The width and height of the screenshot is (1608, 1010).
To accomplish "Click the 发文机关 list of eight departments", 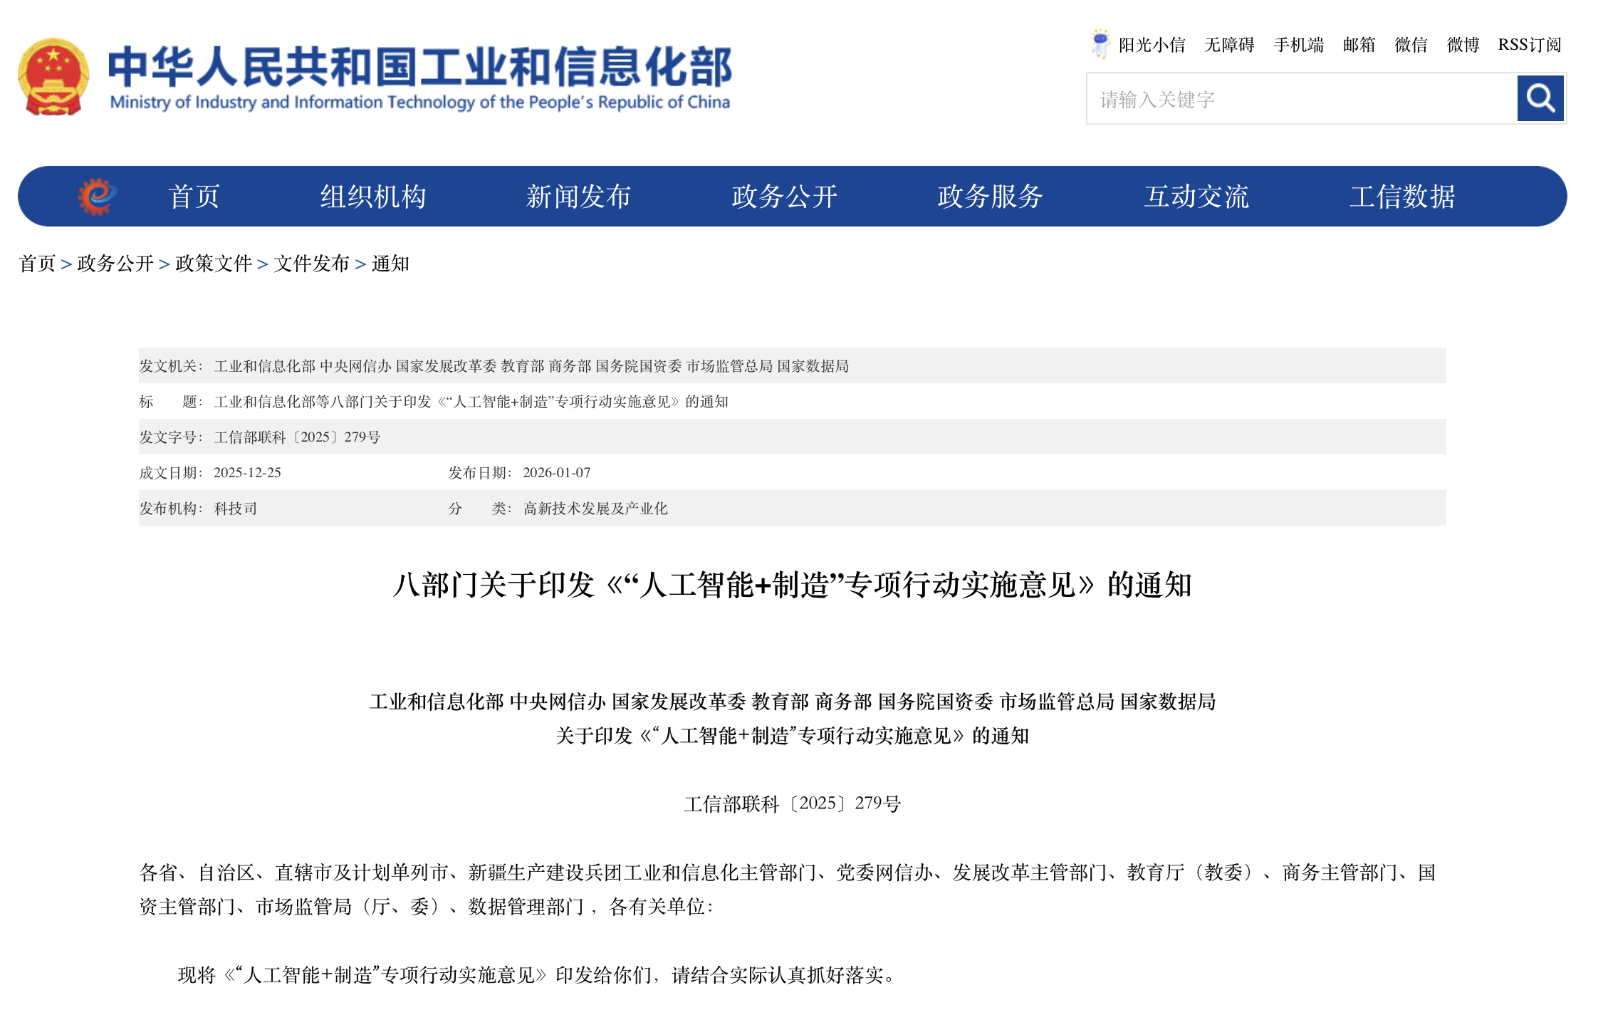I will 531,366.
